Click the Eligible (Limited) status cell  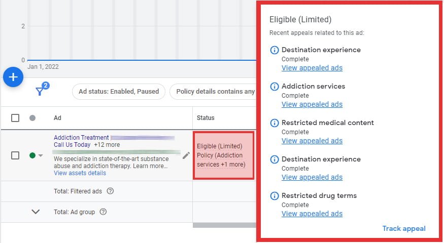click(223, 155)
